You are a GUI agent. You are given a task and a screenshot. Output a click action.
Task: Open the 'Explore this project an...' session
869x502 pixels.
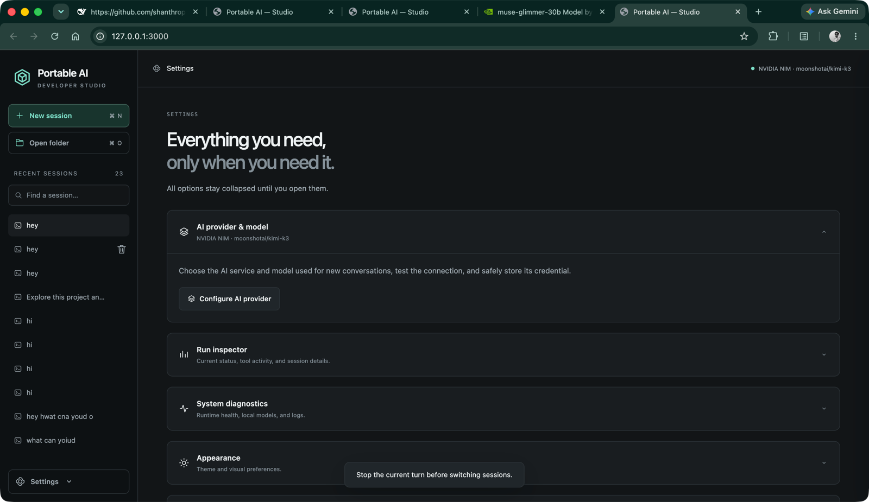click(x=68, y=297)
